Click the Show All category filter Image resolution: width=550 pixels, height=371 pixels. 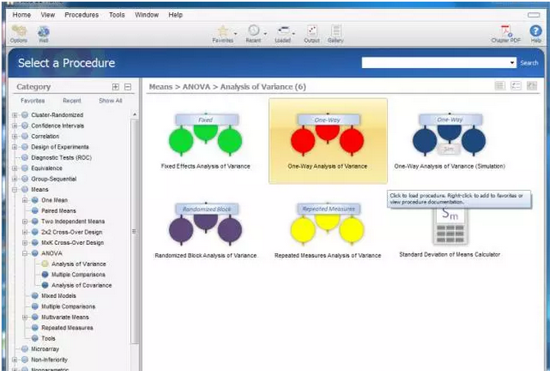click(x=111, y=101)
